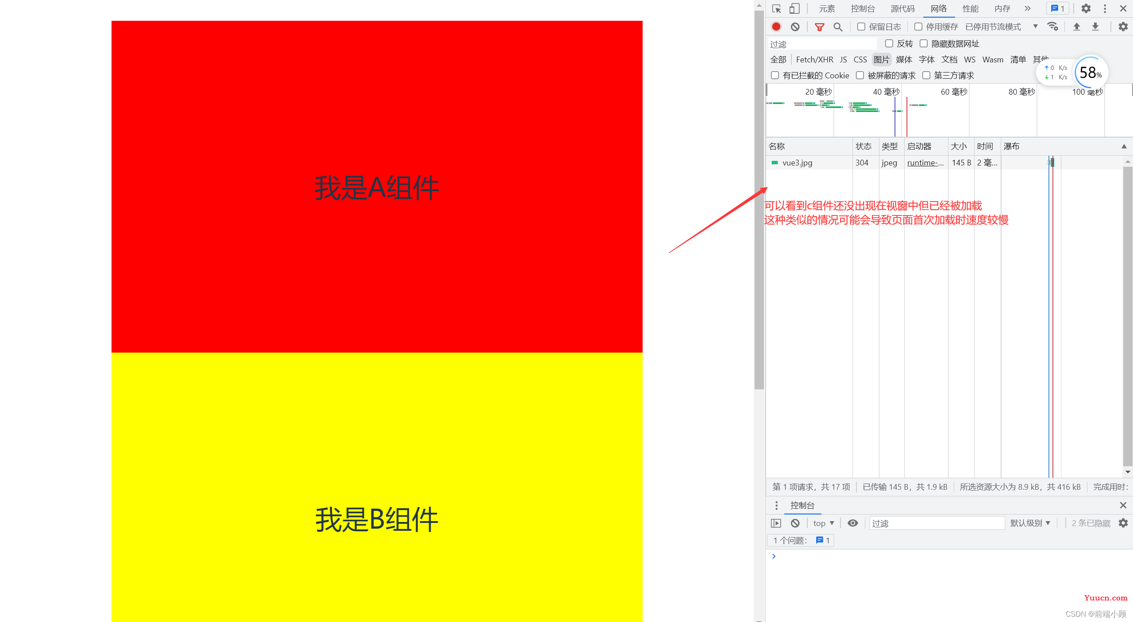This screenshot has height=622, width=1133.
Task: Filter requests by 清单 type
Action: [x=1018, y=59]
